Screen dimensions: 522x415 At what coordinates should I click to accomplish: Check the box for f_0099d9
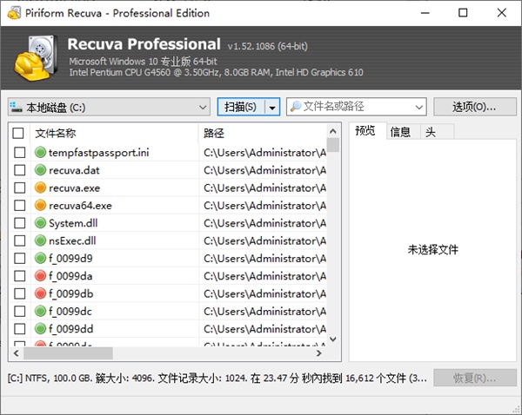(20, 258)
